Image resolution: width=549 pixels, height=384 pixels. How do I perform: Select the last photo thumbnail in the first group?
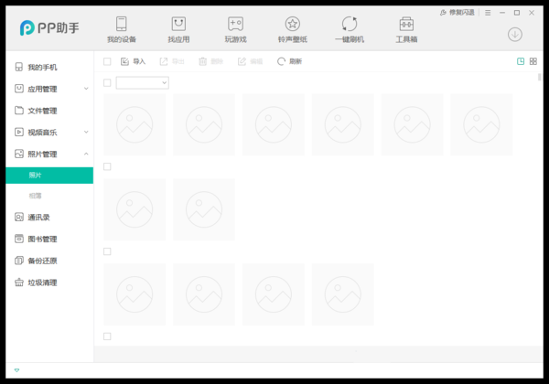pyautogui.click(x=481, y=124)
